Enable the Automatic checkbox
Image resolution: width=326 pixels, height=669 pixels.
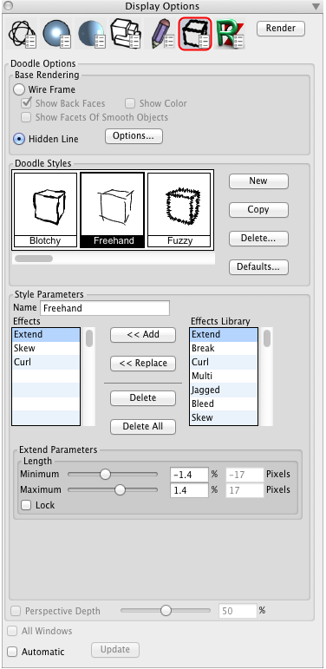[x=13, y=652]
